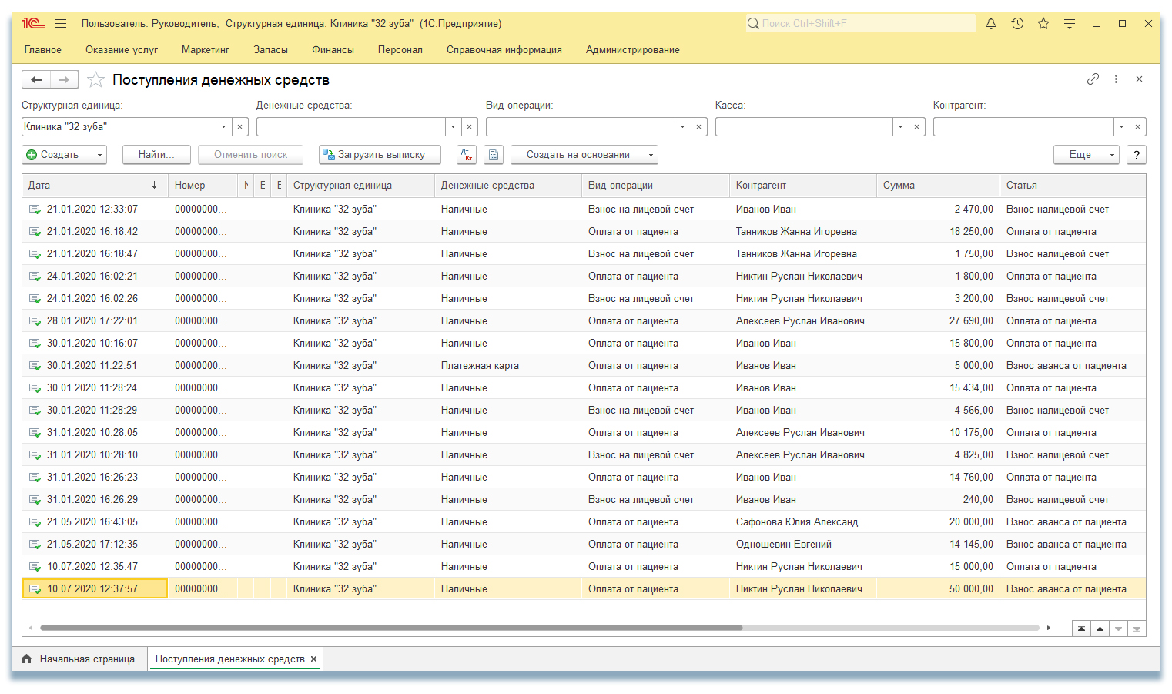The height and width of the screenshot is (694, 1172).
Task: Open the service settings lines icon
Action: (1070, 24)
